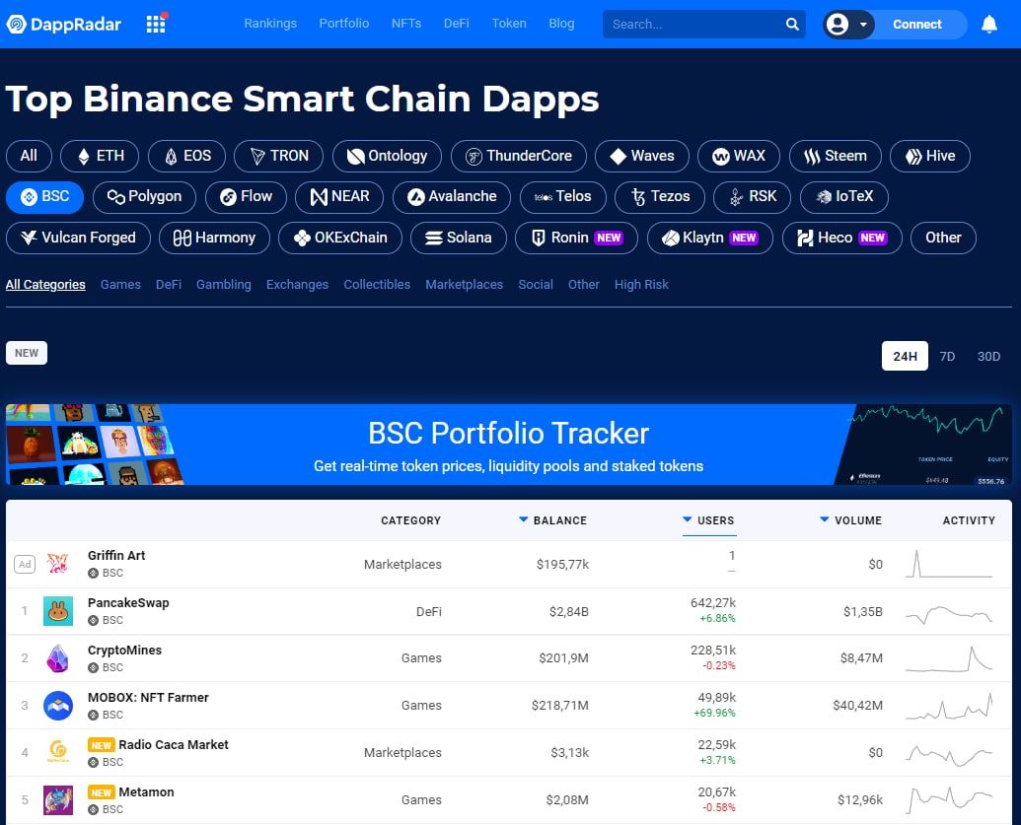This screenshot has height=825, width=1021.
Task: Open the Token menu item
Action: point(509,24)
